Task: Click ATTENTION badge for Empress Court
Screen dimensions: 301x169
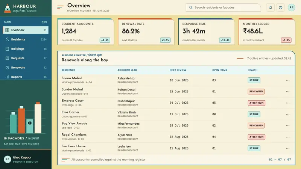Action: coord(257,103)
